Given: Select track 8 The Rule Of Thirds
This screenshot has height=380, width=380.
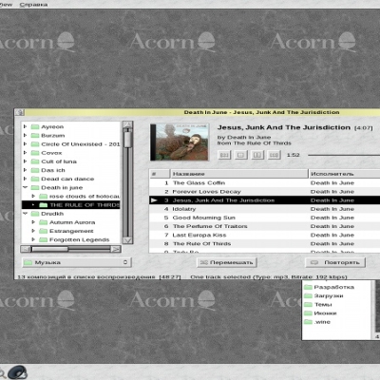Looking at the screenshot, I should coord(264,244).
